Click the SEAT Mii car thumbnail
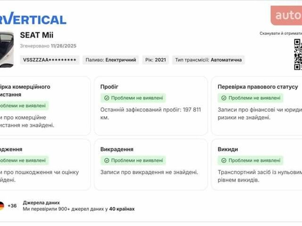Image resolution: width=302 pixels, height=226 pixels. pyautogui.click(x=7, y=49)
